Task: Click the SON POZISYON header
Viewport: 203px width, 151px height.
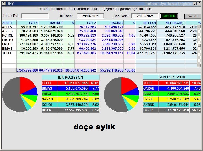Action: coord(172,77)
